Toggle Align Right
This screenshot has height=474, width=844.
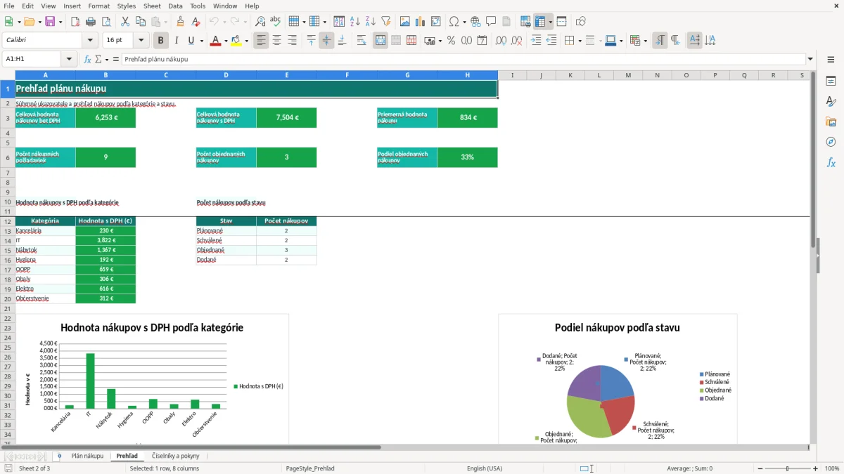point(293,41)
